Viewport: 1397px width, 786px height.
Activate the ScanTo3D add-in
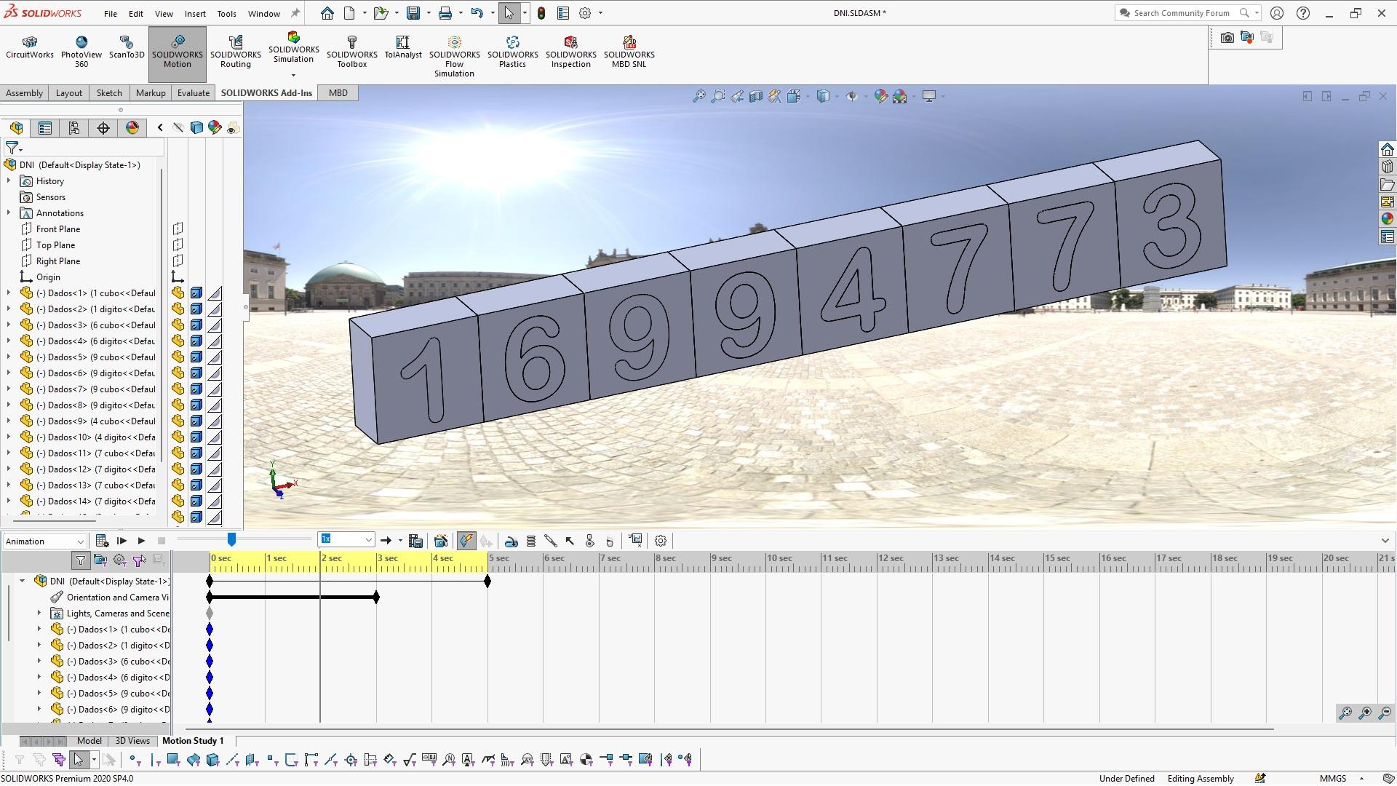tap(127, 48)
